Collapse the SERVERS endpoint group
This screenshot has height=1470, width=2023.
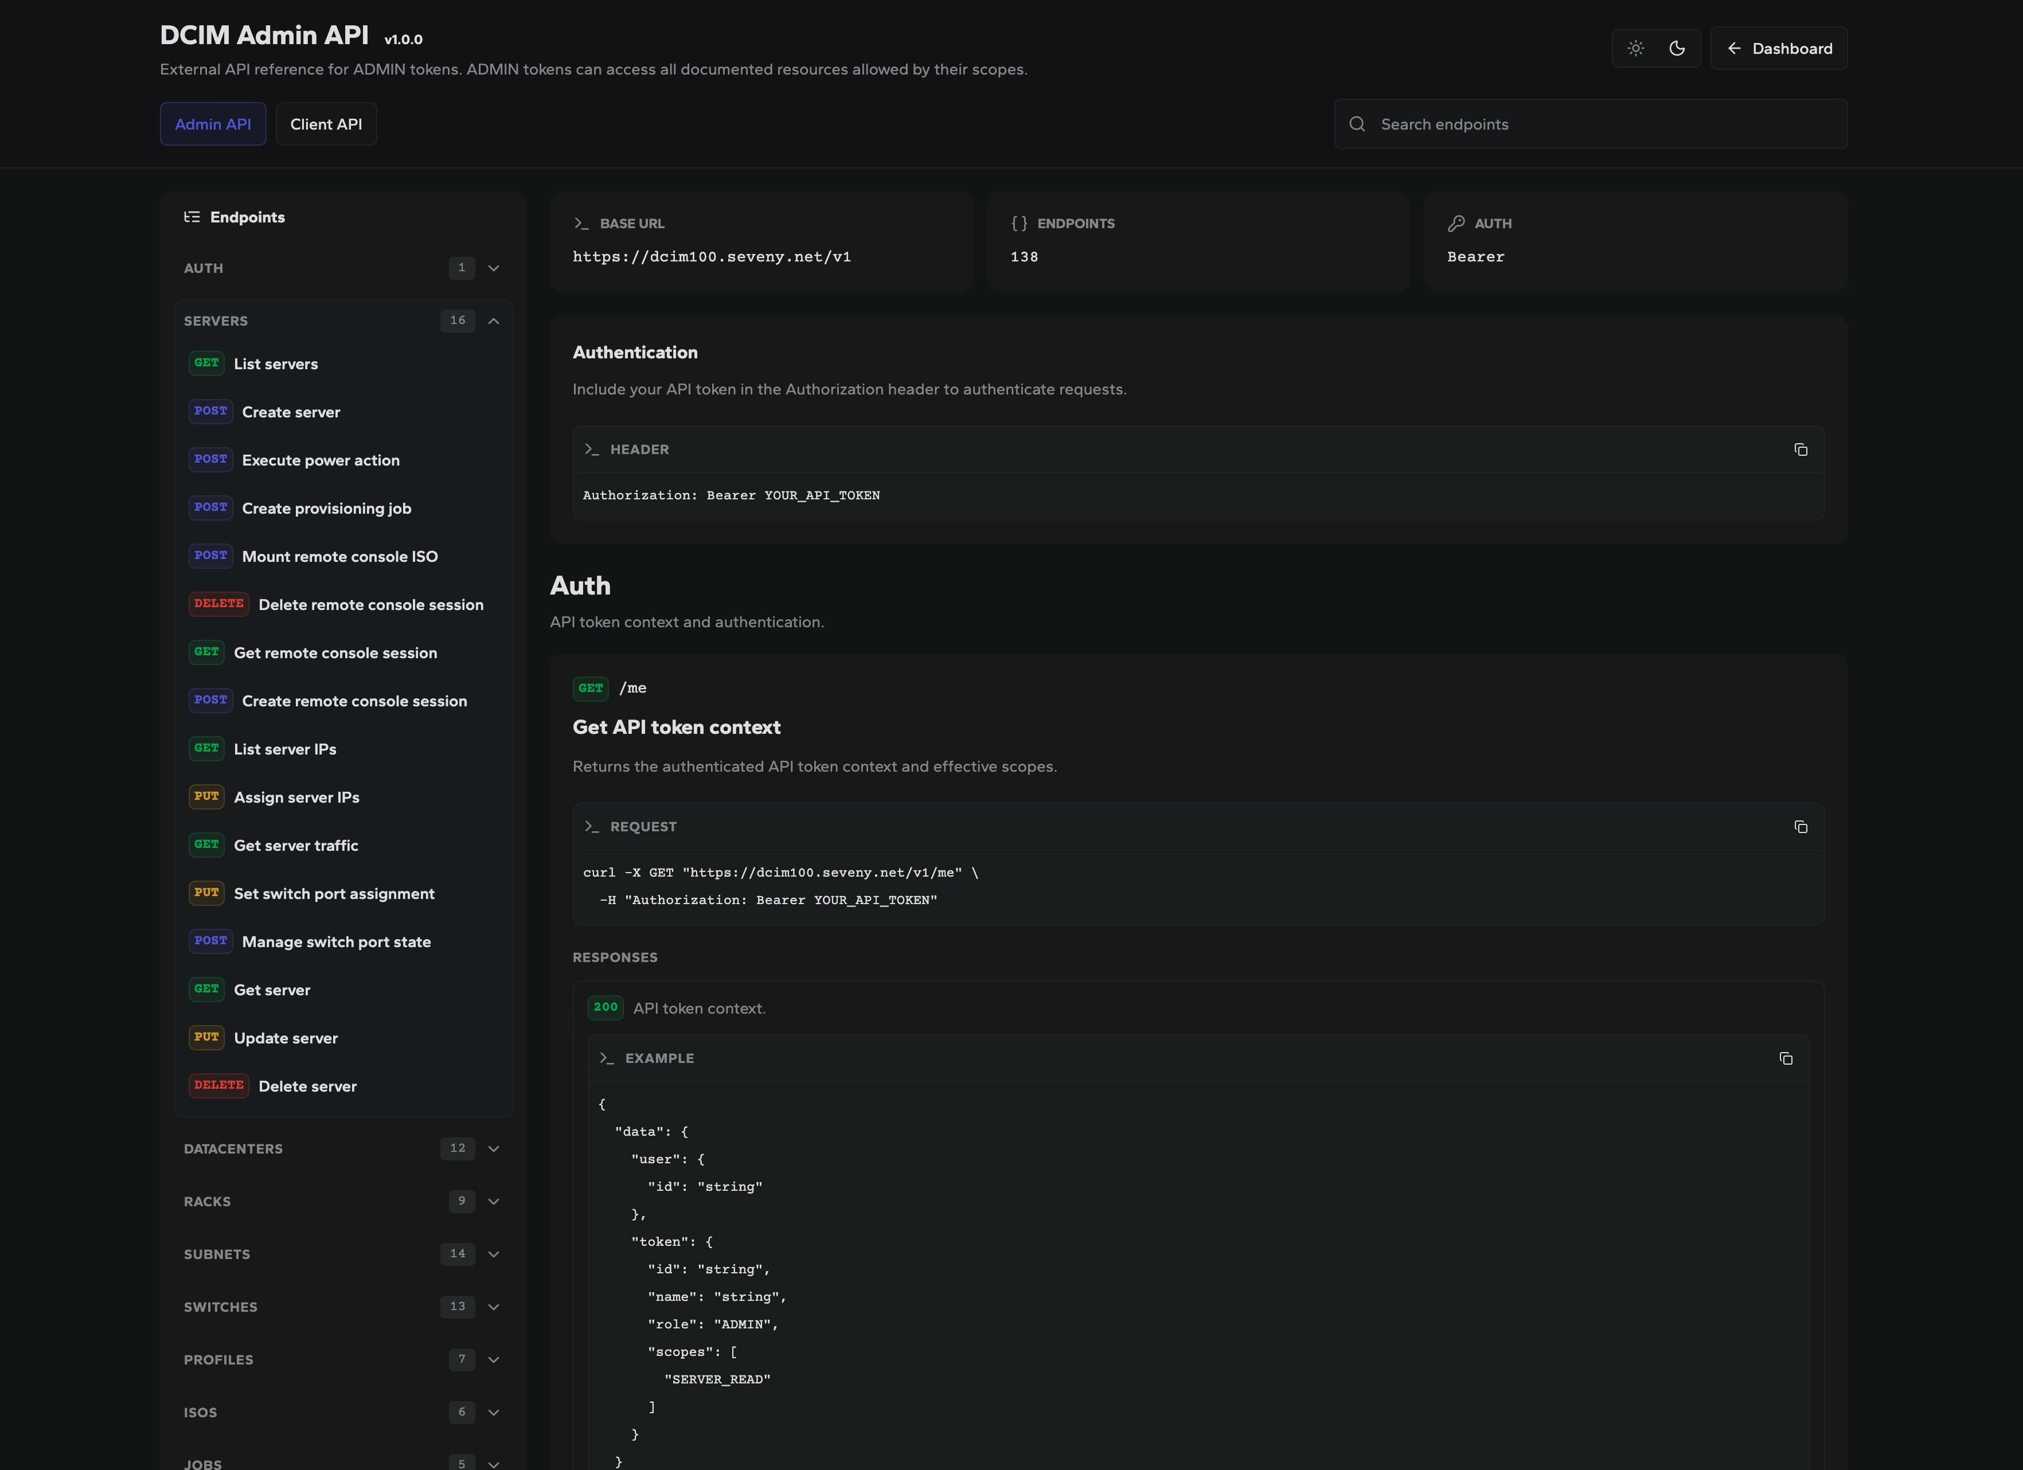click(342, 320)
